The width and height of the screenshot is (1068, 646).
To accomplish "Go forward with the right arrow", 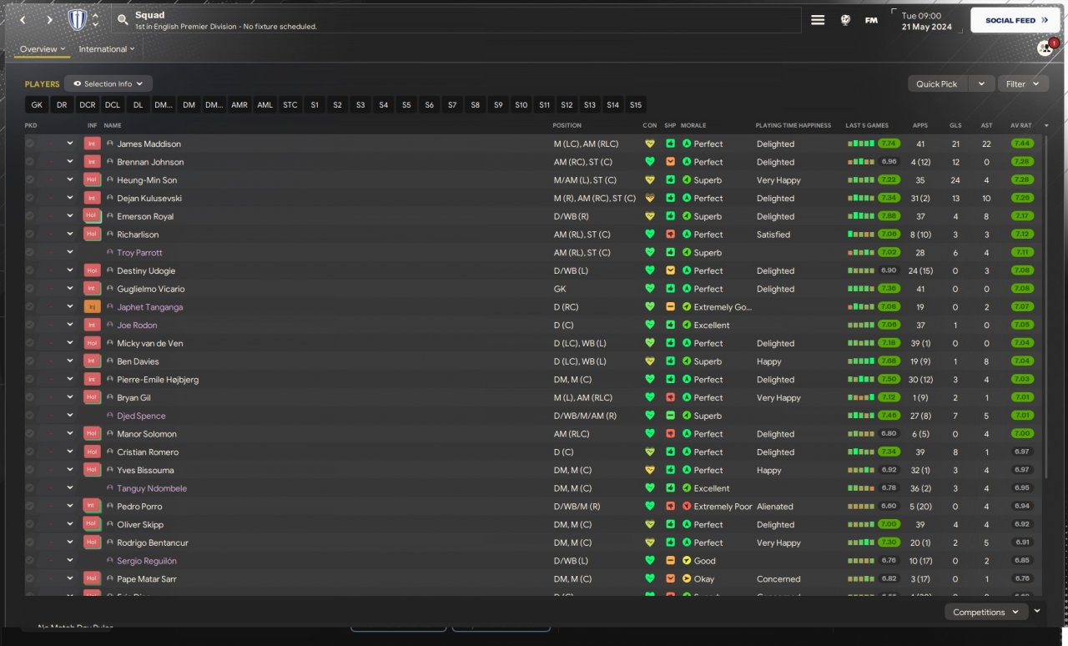I will [x=50, y=20].
